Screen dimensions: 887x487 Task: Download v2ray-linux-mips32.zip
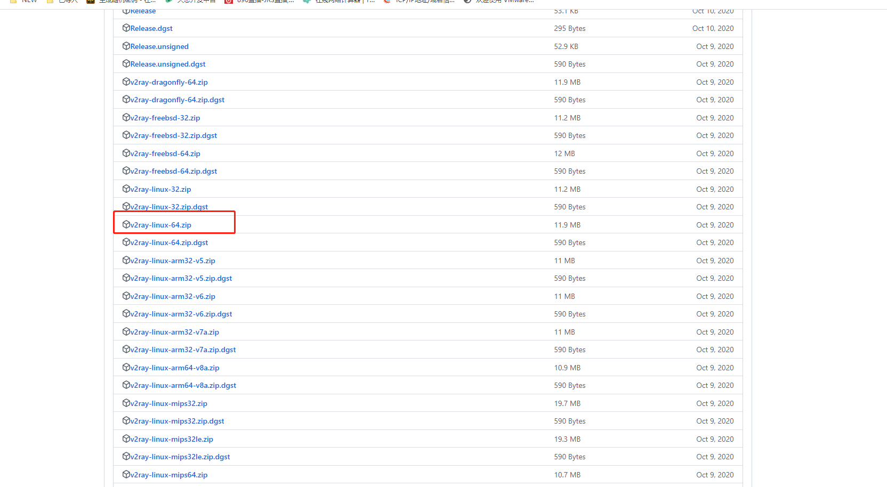(169, 403)
